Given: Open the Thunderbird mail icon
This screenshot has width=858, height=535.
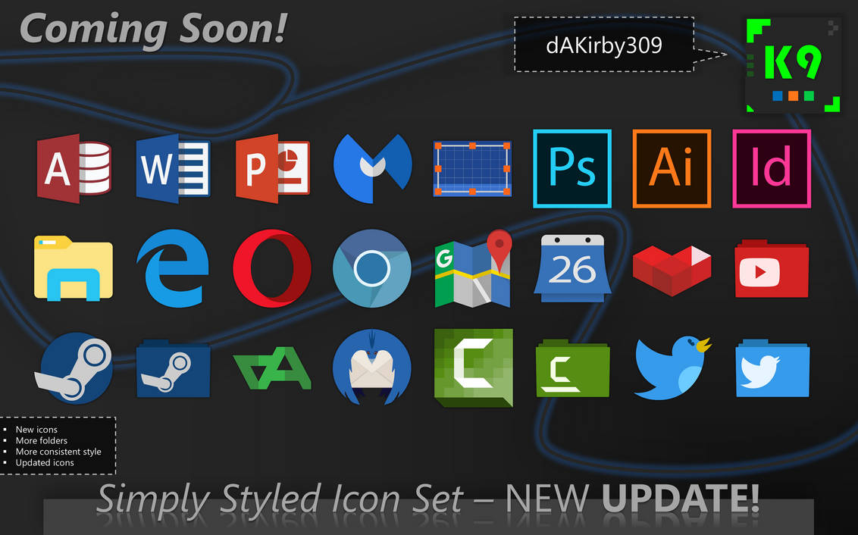Looking at the screenshot, I should [372, 367].
